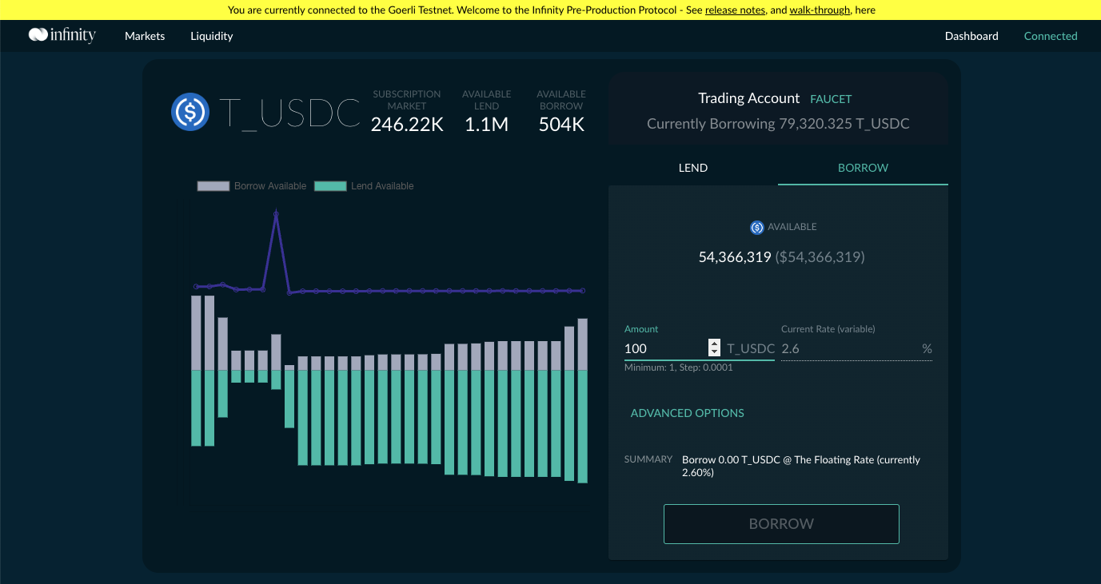
Task: Switch to the BORROW tab
Action: click(863, 168)
